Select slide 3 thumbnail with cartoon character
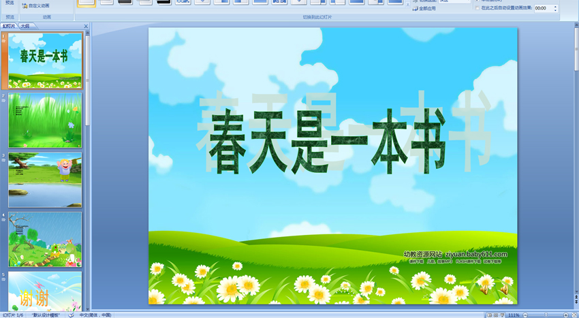 click(45, 180)
